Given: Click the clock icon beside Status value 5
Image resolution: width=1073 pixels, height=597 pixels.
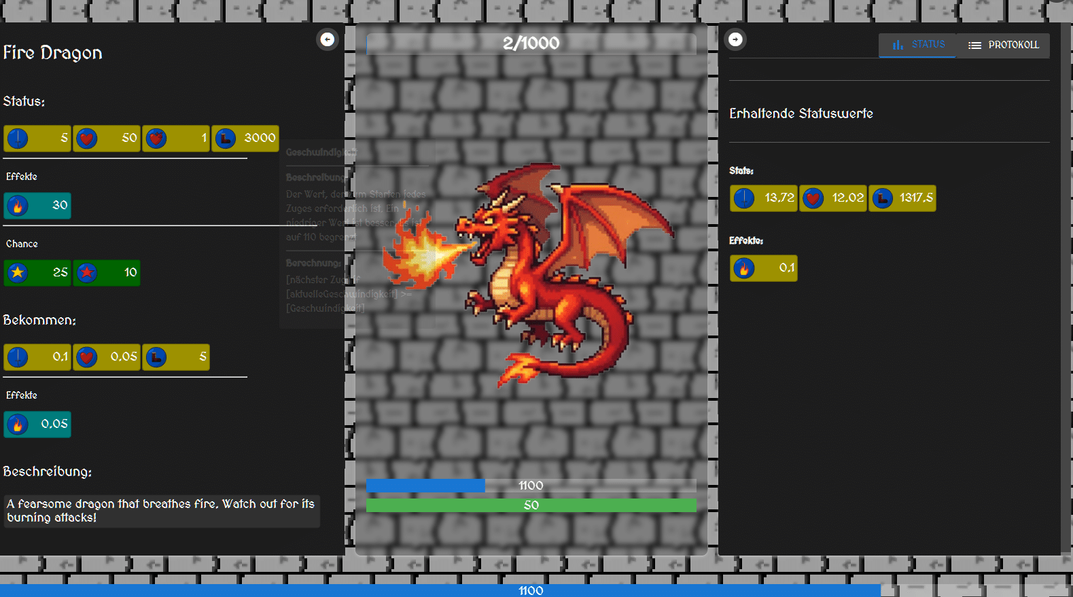Looking at the screenshot, I should (x=18, y=139).
